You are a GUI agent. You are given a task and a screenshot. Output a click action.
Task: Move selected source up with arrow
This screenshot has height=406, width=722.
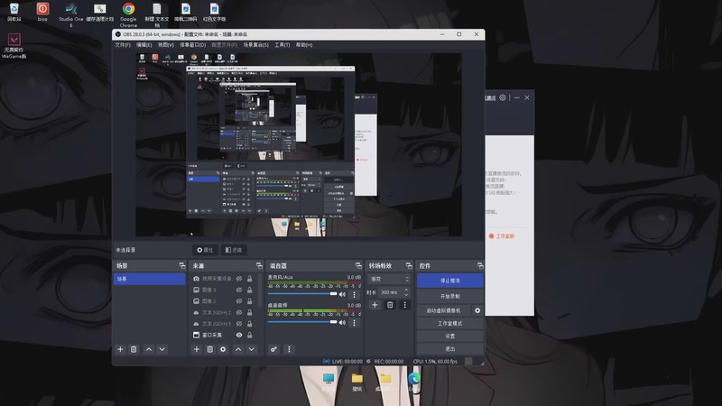click(238, 349)
